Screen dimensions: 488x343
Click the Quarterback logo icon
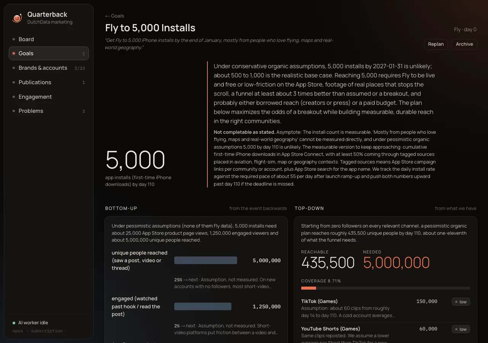tap(17, 18)
